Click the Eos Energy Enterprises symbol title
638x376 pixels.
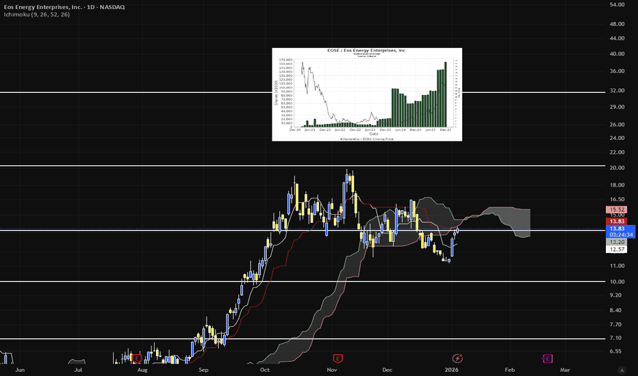(64, 7)
